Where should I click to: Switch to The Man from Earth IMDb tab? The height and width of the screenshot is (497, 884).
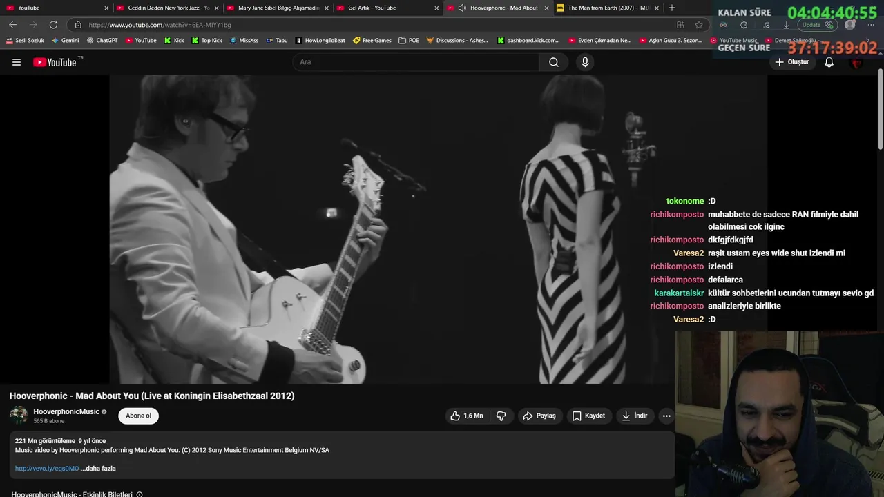click(x=606, y=8)
